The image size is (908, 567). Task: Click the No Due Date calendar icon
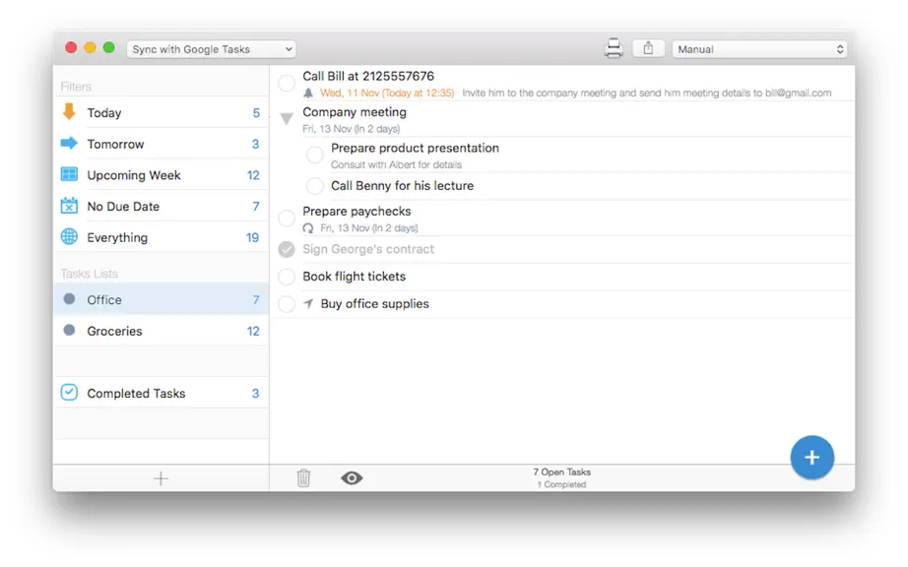coord(69,206)
